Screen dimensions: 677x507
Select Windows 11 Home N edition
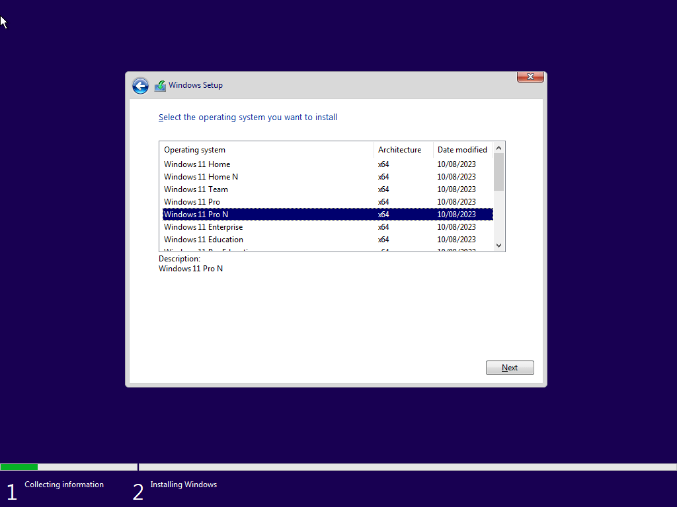pyautogui.click(x=328, y=177)
